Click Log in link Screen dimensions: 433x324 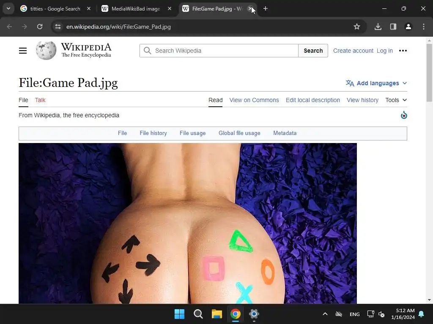click(x=384, y=51)
